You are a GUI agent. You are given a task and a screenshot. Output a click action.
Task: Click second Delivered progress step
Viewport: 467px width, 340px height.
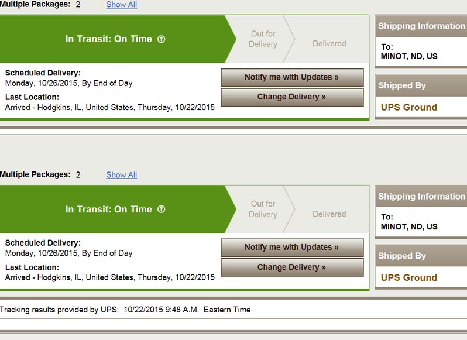[x=329, y=214]
